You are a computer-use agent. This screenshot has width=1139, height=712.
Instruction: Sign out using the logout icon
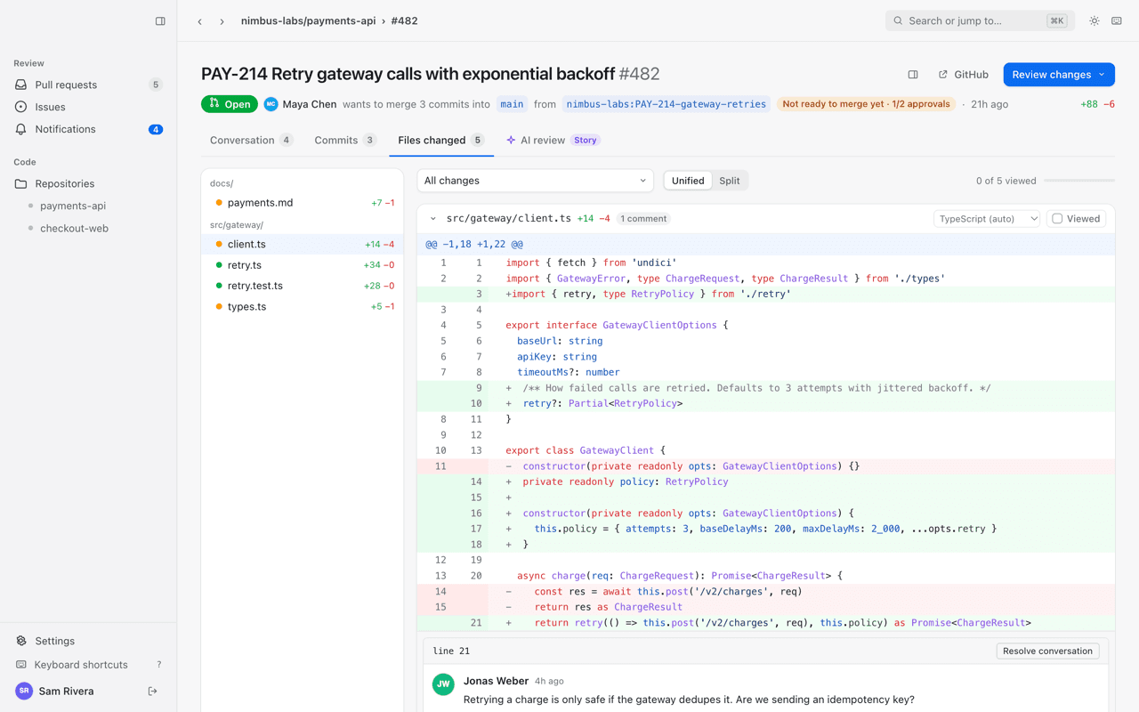coord(153,692)
